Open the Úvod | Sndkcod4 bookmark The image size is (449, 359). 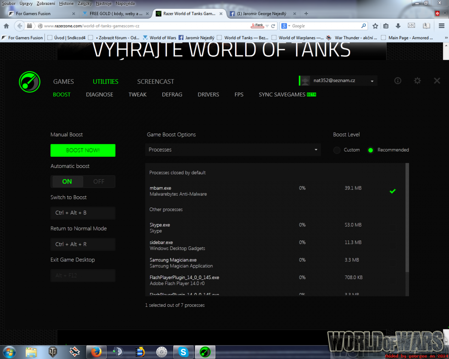(67, 38)
